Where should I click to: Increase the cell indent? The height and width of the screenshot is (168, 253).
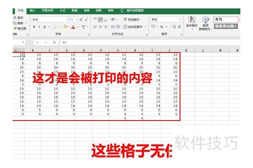pyautogui.click(x=118, y=27)
